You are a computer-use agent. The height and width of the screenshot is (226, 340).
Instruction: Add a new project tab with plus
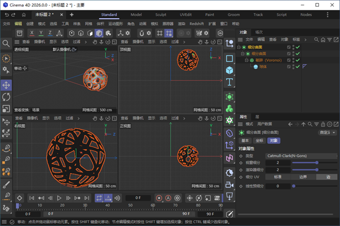[x=71, y=15]
